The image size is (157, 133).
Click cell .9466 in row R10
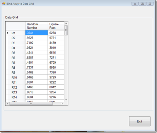[x=37, y=77]
